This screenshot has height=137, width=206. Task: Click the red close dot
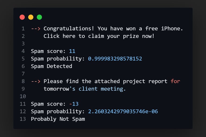pyautogui.click(x=22, y=17)
